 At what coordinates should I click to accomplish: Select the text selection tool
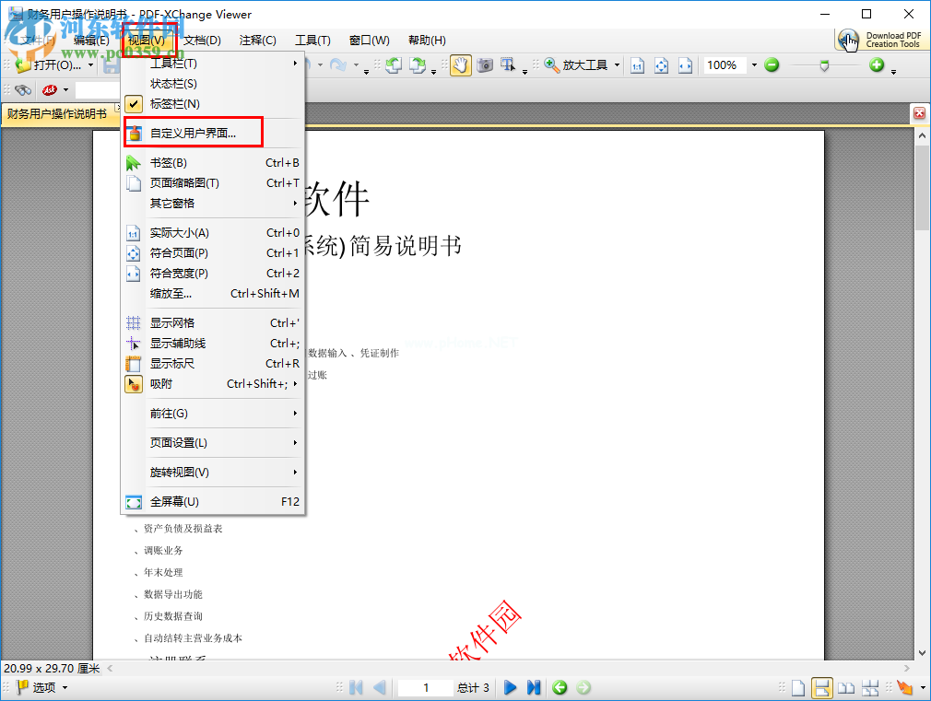pos(507,64)
